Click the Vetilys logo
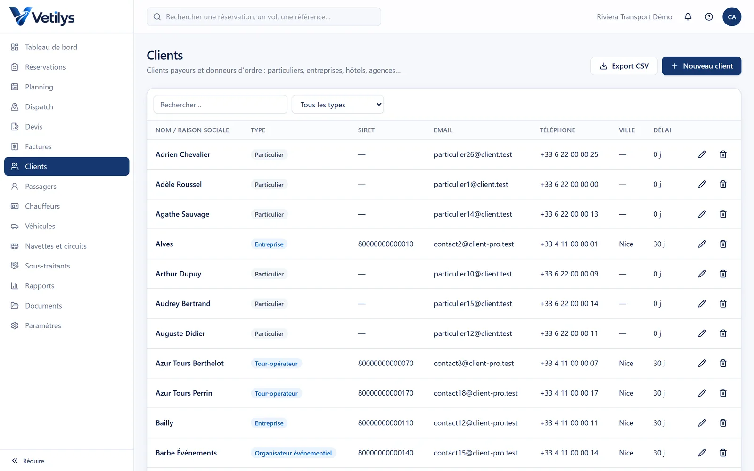This screenshot has width=754, height=471. click(x=42, y=16)
